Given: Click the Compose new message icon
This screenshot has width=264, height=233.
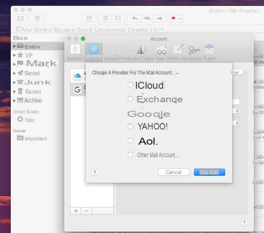Looking at the screenshot, I should 37,18.
